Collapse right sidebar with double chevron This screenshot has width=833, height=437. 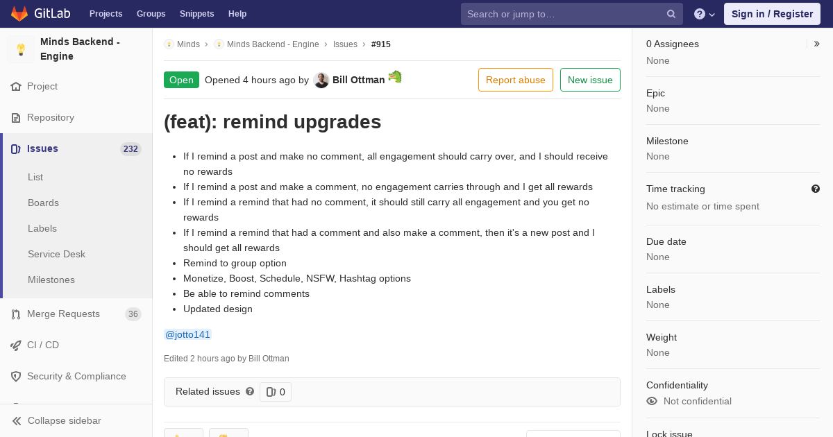pos(816,44)
